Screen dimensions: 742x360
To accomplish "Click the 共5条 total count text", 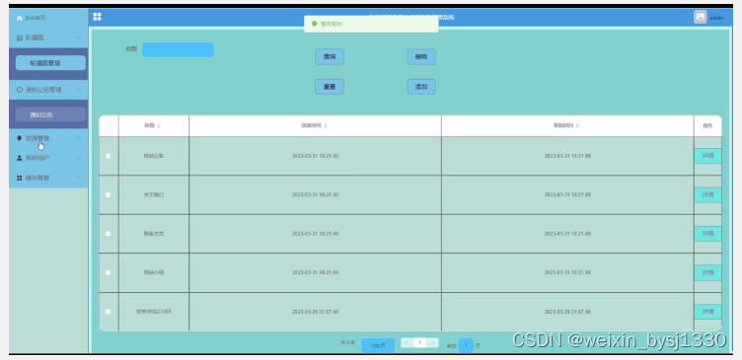I will pyautogui.click(x=347, y=342).
